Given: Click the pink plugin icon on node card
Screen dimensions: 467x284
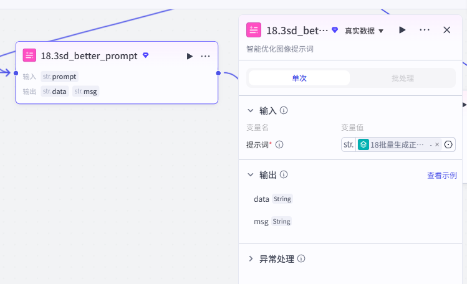Looking at the screenshot, I should click(29, 55).
